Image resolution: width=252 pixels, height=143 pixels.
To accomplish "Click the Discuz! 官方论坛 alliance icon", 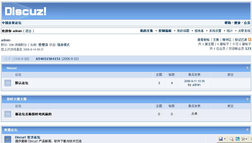I will pyautogui.click(x=8, y=139).
